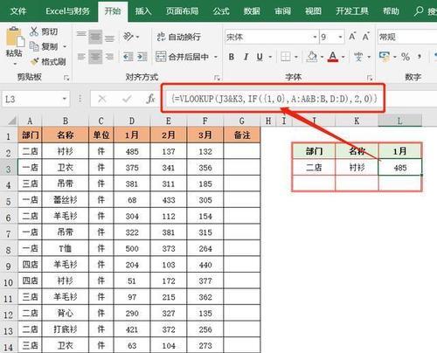Image resolution: width=437 pixels, height=353 pixels.
Task: Open the text orientation menu
Action: pyautogui.click(x=131, y=37)
